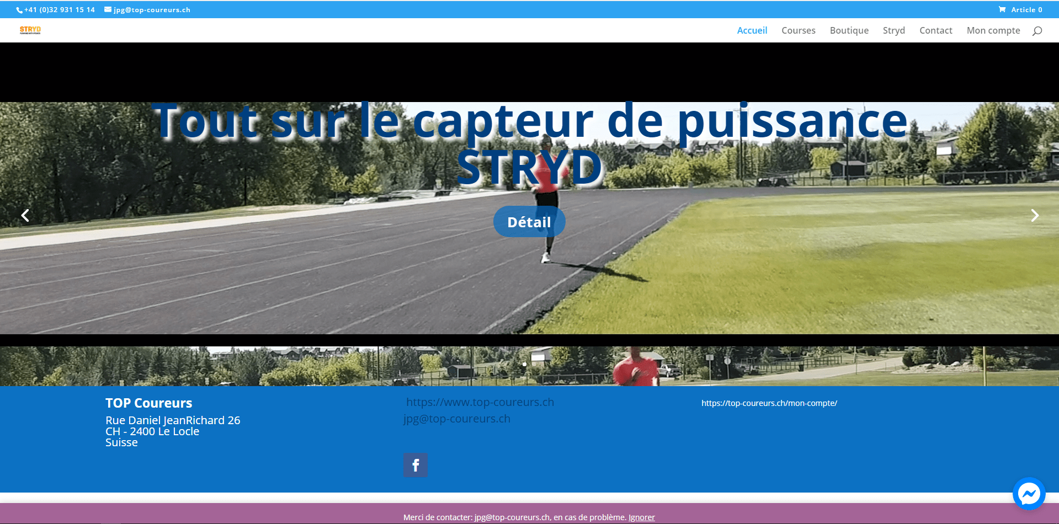Click the Ignorer link in the notice bar

pyautogui.click(x=642, y=517)
